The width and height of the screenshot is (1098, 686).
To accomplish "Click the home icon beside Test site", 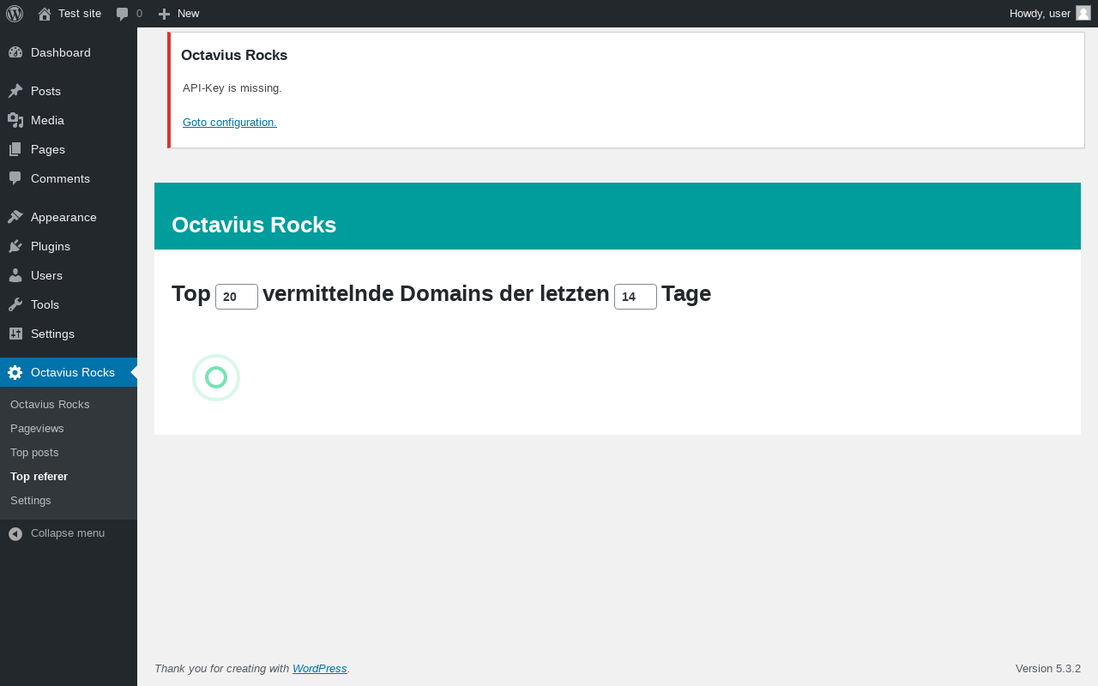I will click(x=45, y=14).
